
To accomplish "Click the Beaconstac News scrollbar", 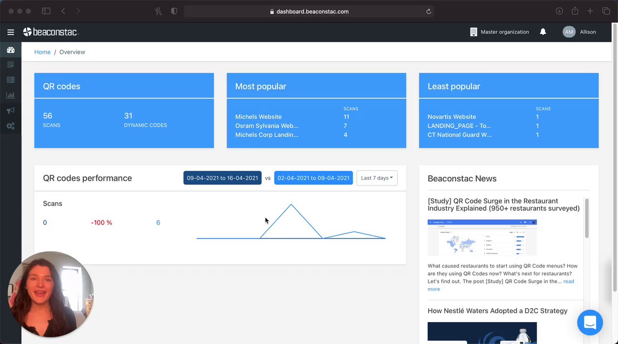I will point(586,218).
